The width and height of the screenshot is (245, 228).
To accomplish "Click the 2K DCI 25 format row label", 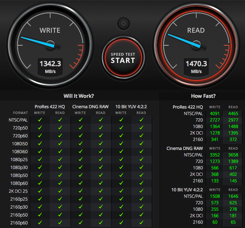I will tap(18, 191).
